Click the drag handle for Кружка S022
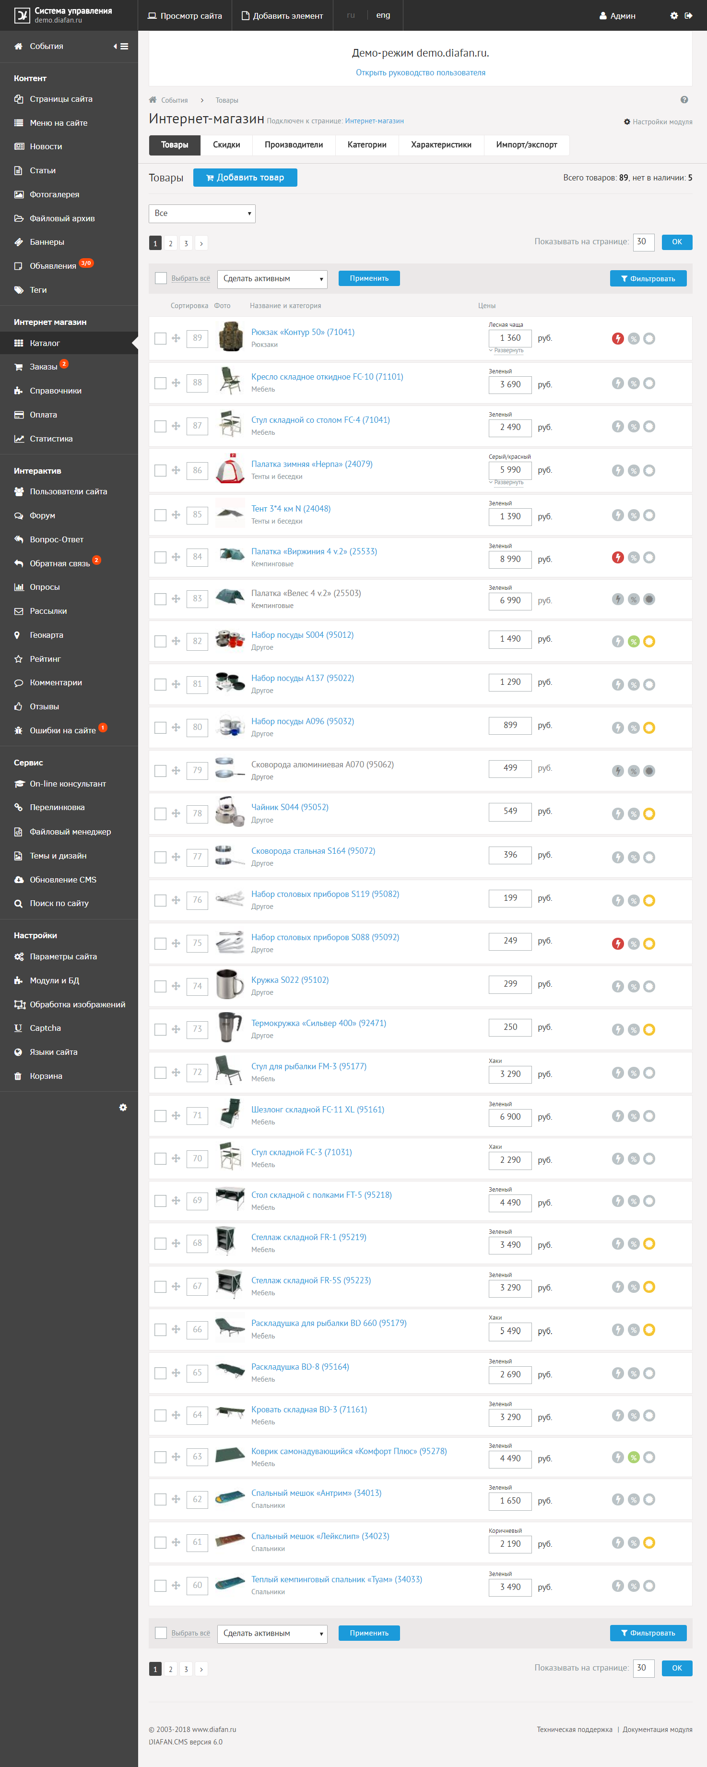 [176, 986]
